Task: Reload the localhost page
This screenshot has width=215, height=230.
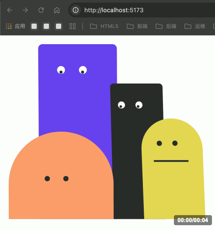Action: point(41,10)
